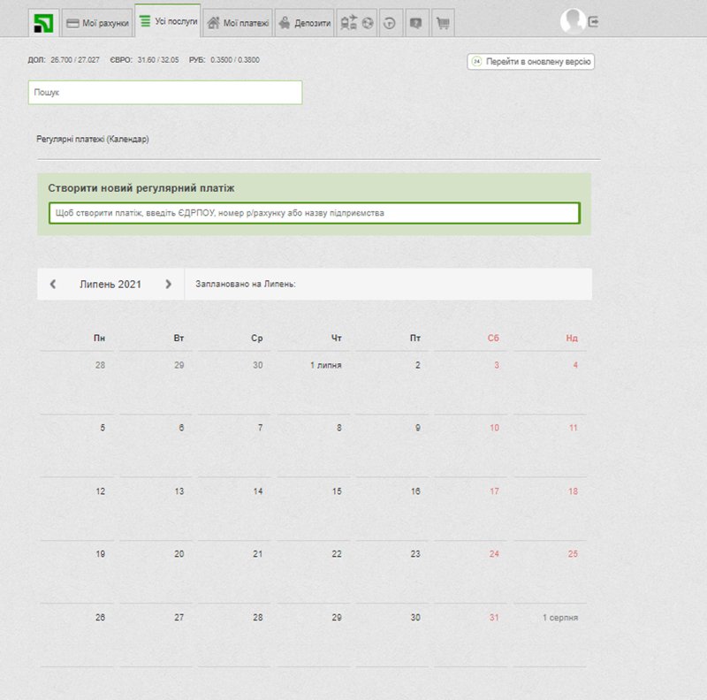
Task: Focus the new regular payment input field
Action: pos(314,213)
